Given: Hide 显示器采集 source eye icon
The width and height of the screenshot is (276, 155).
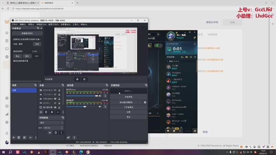Looking at the screenshot, I should coord(55,107).
